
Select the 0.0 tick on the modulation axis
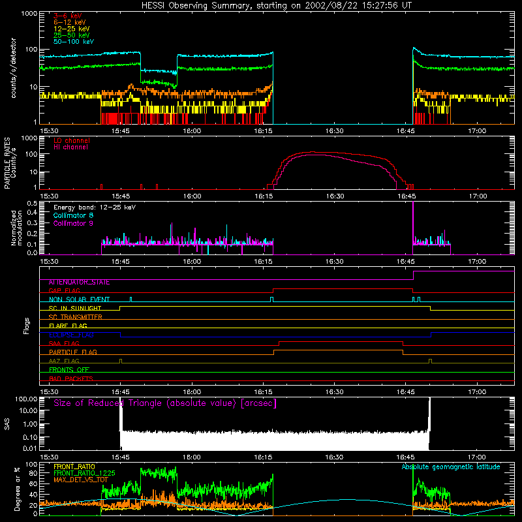pyautogui.click(x=32, y=253)
